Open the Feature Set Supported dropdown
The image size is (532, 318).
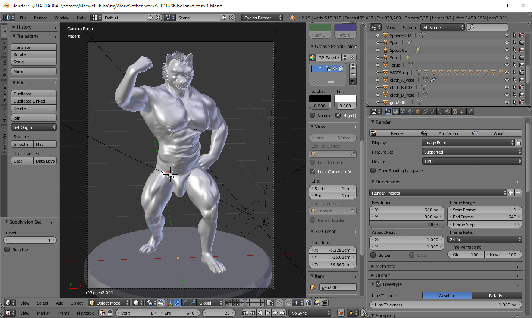pyautogui.click(x=472, y=152)
